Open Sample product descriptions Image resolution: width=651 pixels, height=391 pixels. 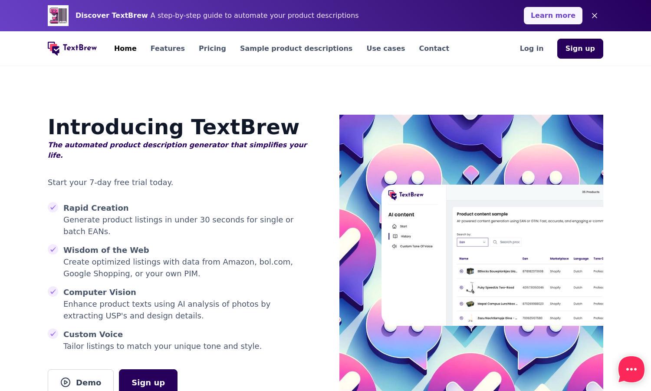coord(296,48)
